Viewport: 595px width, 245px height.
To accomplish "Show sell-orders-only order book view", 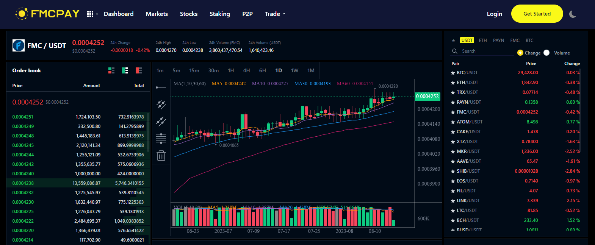I will coord(139,70).
